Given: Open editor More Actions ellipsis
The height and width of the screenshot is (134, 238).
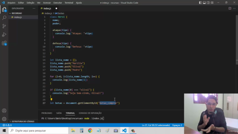Looking at the screenshot, I should (x=234, y=8).
